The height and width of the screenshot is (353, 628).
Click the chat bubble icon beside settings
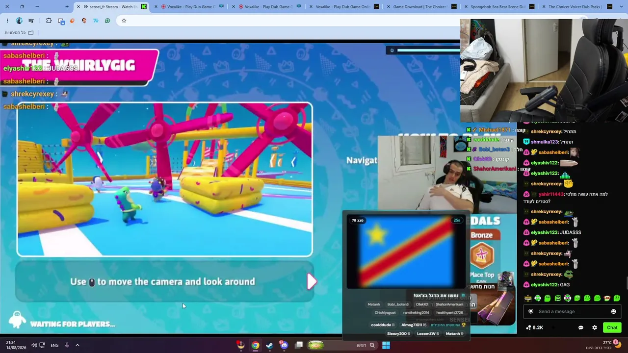pos(581,328)
